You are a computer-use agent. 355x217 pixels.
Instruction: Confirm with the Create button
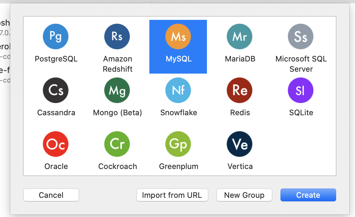point(308,195)
